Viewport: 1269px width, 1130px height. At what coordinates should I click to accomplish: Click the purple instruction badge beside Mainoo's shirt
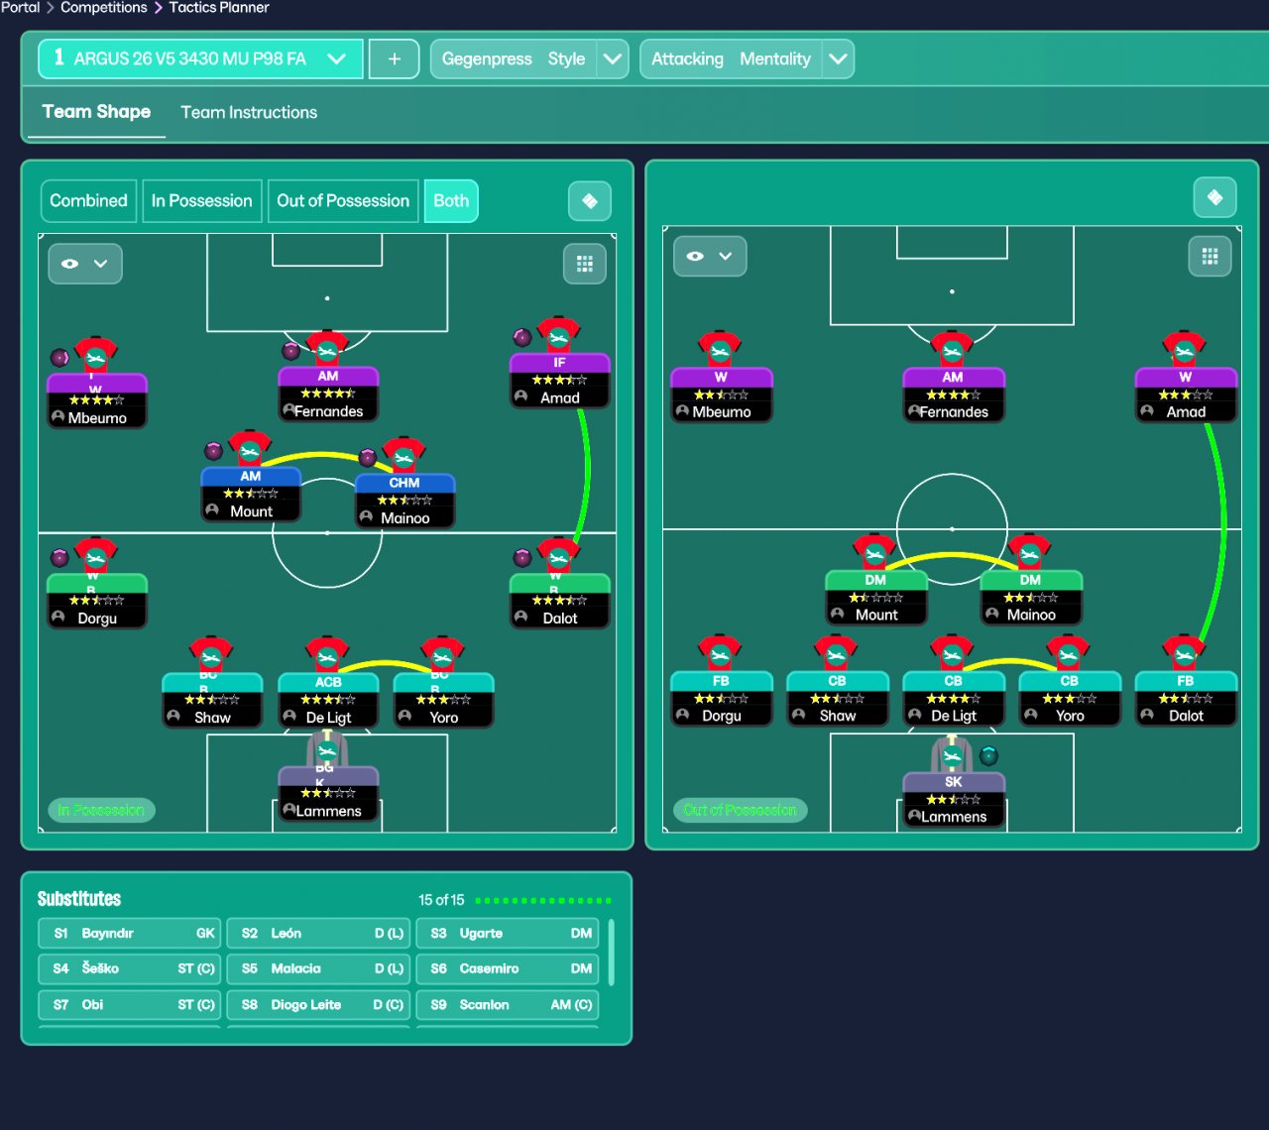(367, 457)
